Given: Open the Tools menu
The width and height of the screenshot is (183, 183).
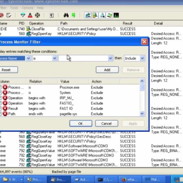Looking at the screenshot, I should click(14, 8).
